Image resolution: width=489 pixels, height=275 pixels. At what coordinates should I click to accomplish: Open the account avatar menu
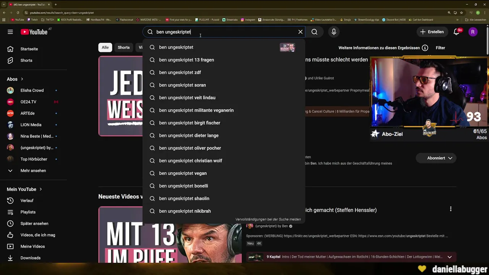coord(473,32)
